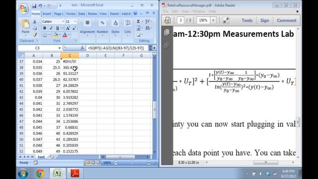The width and height of the screenshot is (318, 179).
Task: Open the Clipboard dialog launcher
Action: pos(37,41)
